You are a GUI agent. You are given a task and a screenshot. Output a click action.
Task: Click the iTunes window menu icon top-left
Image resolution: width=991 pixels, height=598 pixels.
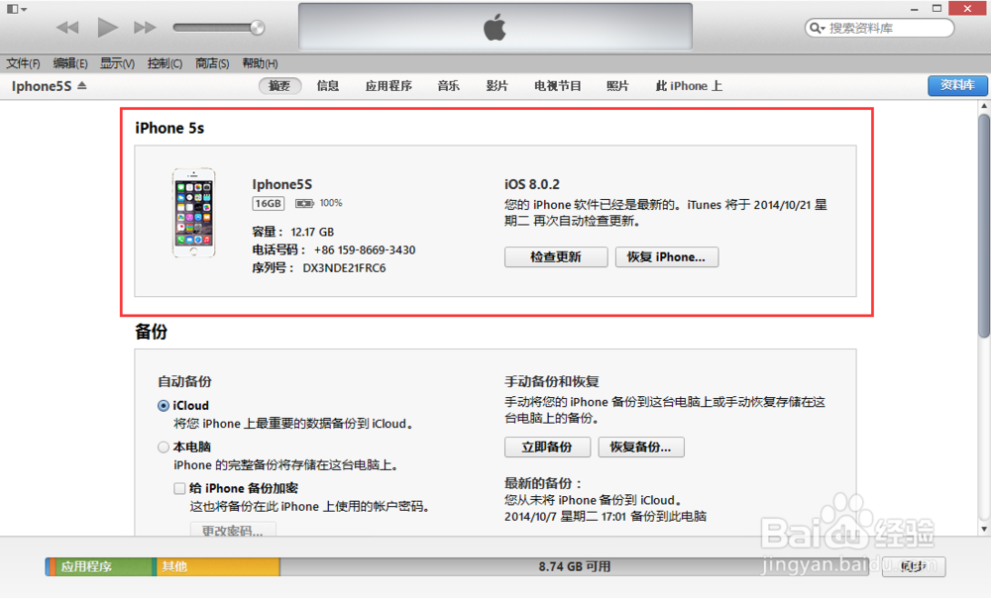(x=13, y=8)
